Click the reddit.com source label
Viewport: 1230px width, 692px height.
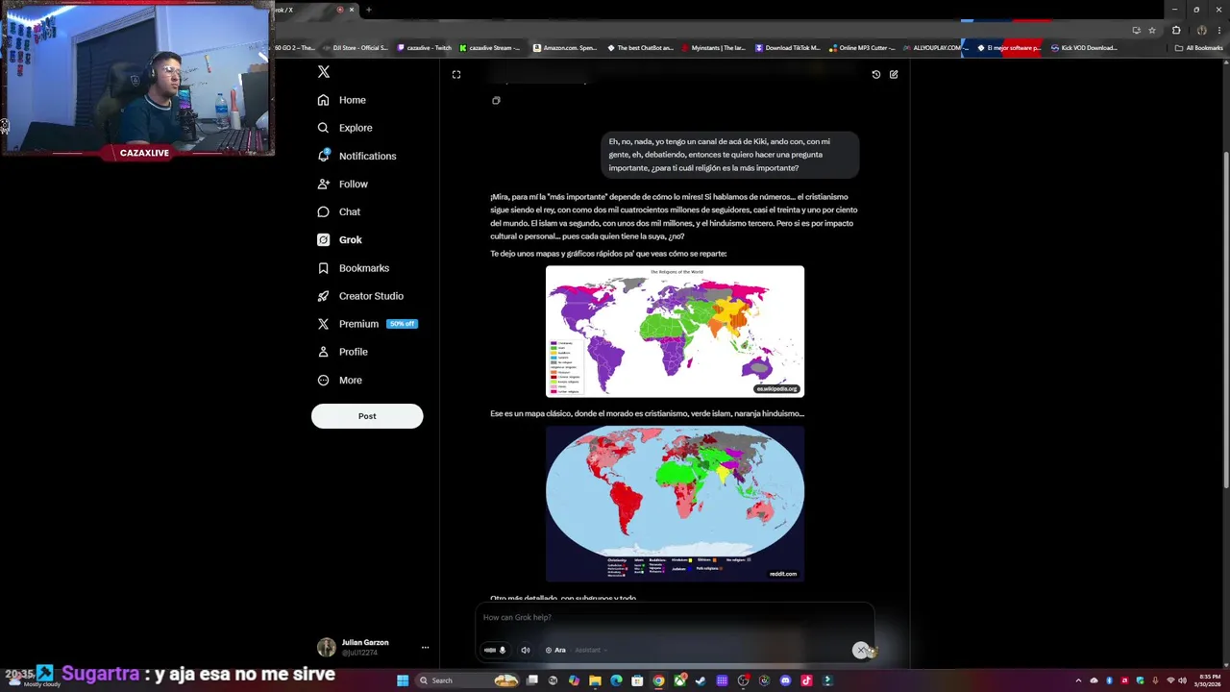click(782, 574)
